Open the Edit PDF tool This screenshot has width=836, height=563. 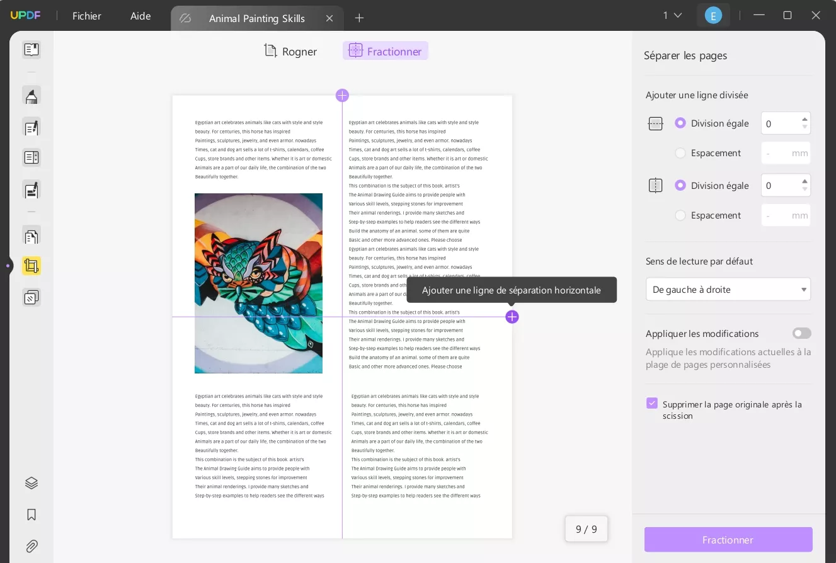point(31,127)
